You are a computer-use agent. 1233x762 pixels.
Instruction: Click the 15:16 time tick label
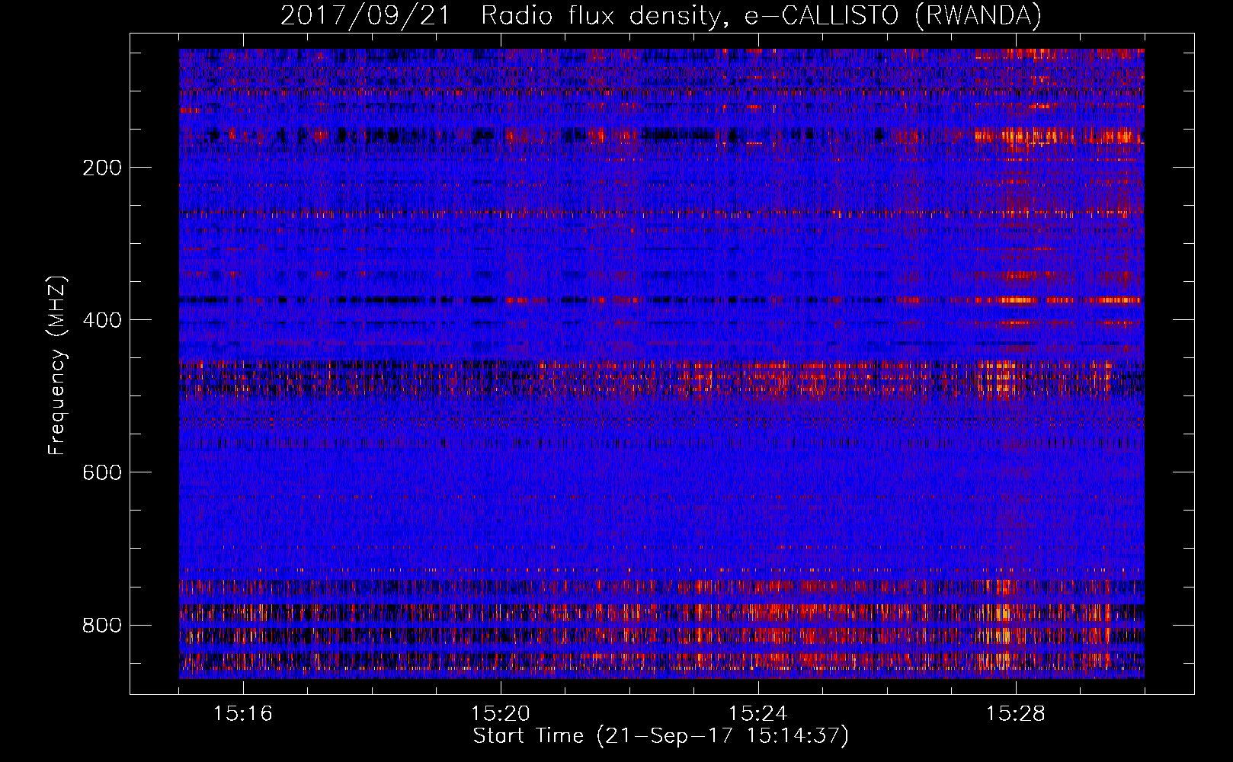[x=243, y=713]
